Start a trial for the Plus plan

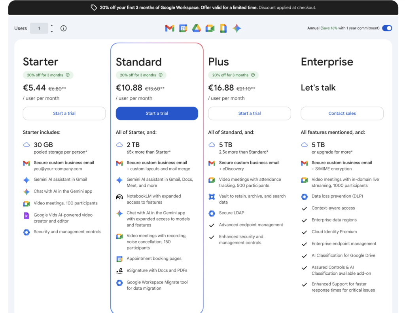pyautogui.click(x=249, y=113)
